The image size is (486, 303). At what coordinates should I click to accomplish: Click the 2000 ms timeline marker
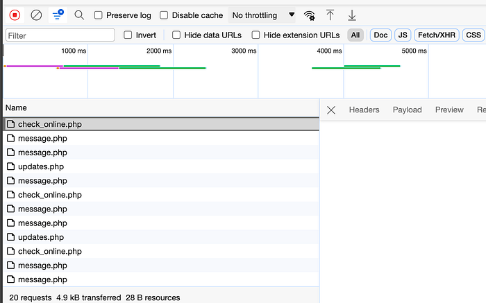coord(159,51)
